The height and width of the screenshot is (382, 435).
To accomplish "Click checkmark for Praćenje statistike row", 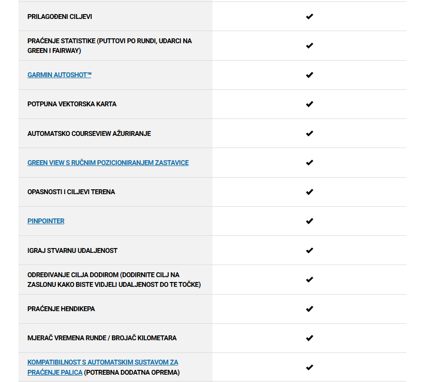I will 309,46.
